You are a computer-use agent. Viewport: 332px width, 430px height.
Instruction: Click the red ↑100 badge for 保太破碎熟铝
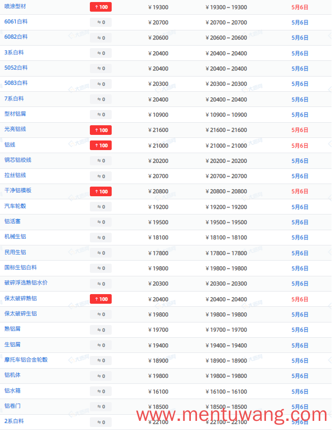pos(101,299)
